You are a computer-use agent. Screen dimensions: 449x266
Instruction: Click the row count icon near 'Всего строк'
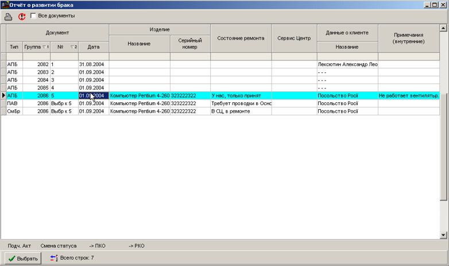click(x=54, y=259)
